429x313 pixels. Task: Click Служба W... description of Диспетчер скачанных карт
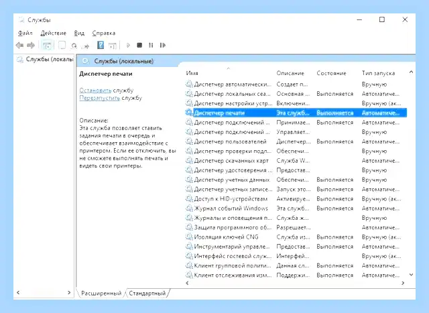[292, 161]
